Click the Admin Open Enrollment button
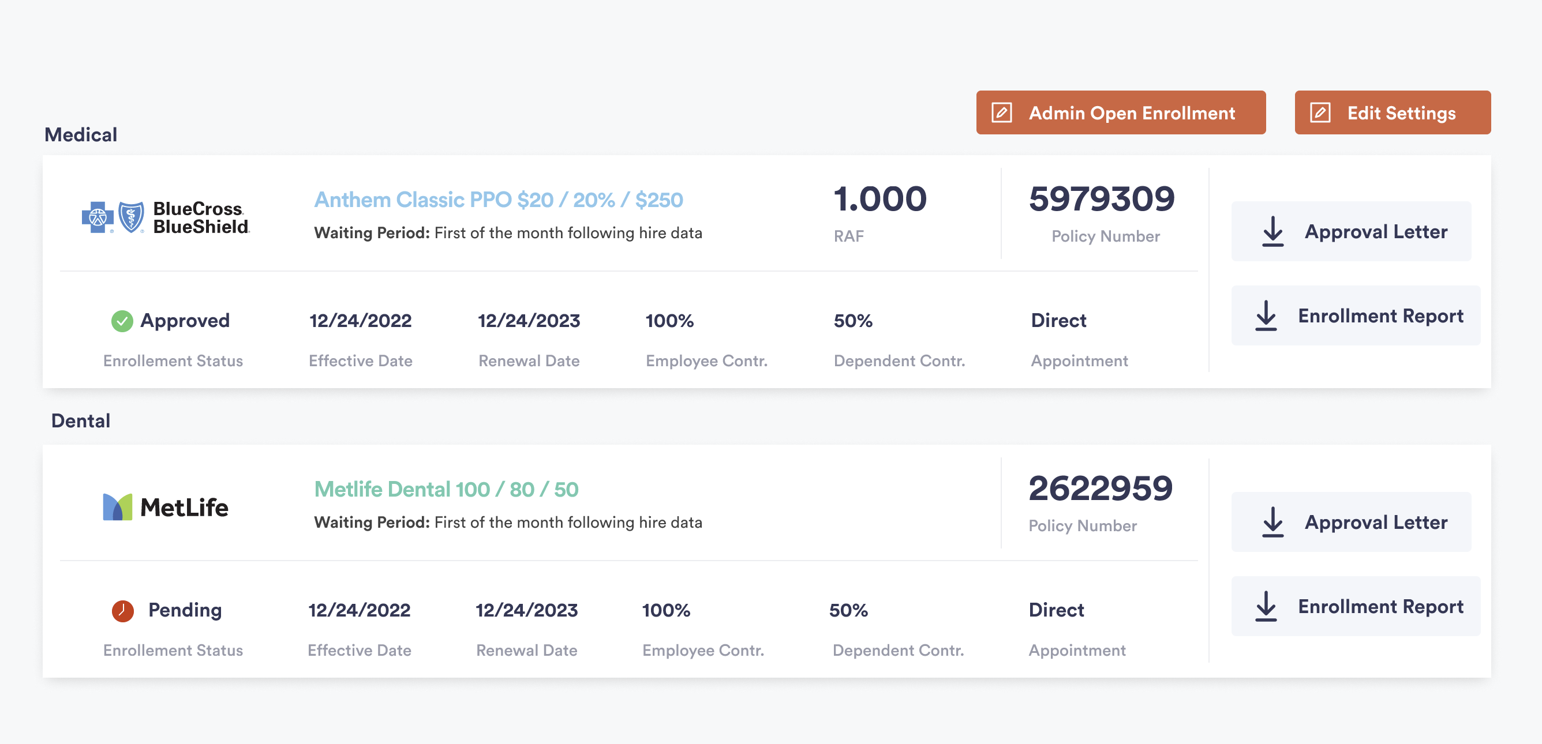Screen dimensions: 1542x744 pyautogui.click(x=1121, y=112)
